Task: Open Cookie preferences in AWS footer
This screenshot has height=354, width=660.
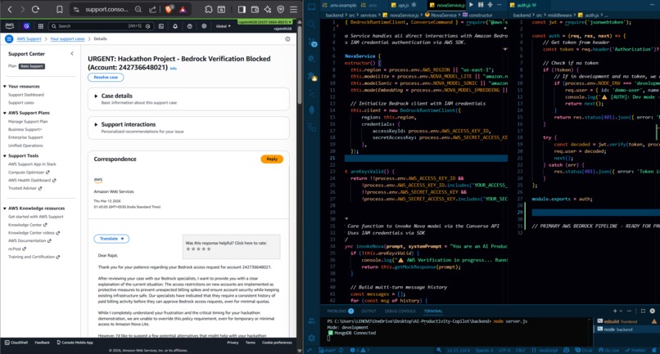Action: pos(277,343)
